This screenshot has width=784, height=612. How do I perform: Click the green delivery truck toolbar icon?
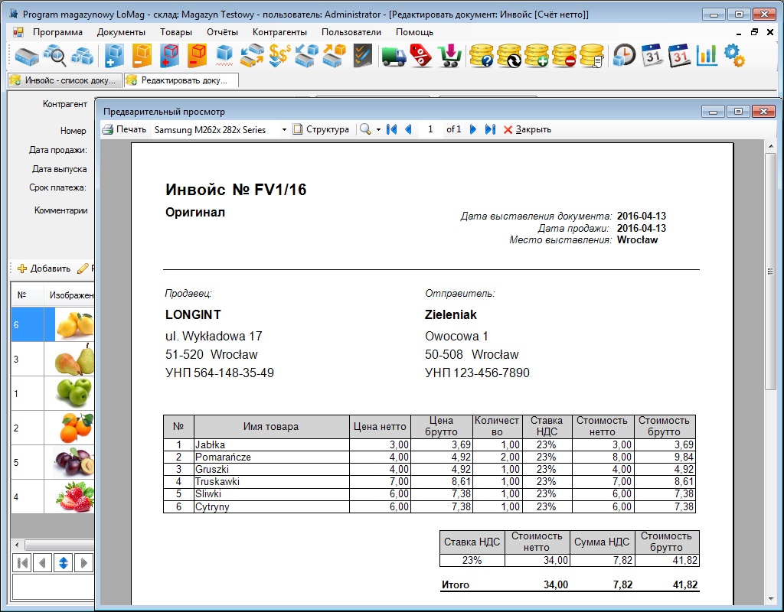point(394,55)
